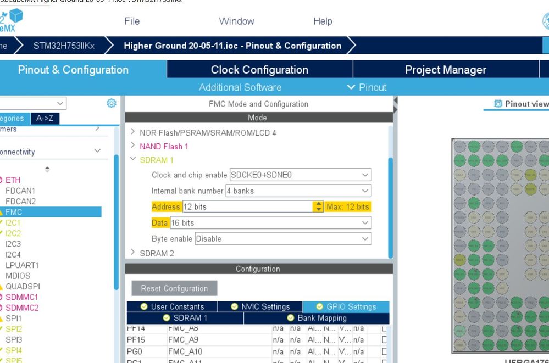549x363 pixels.
Task: Select SDMMC1 in the peripheral list
Action: (x=22, y=297)
